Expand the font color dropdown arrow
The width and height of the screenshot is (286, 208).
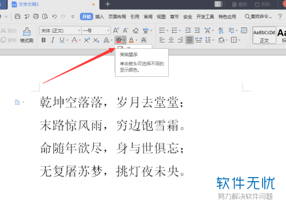(x=137, y=40)
